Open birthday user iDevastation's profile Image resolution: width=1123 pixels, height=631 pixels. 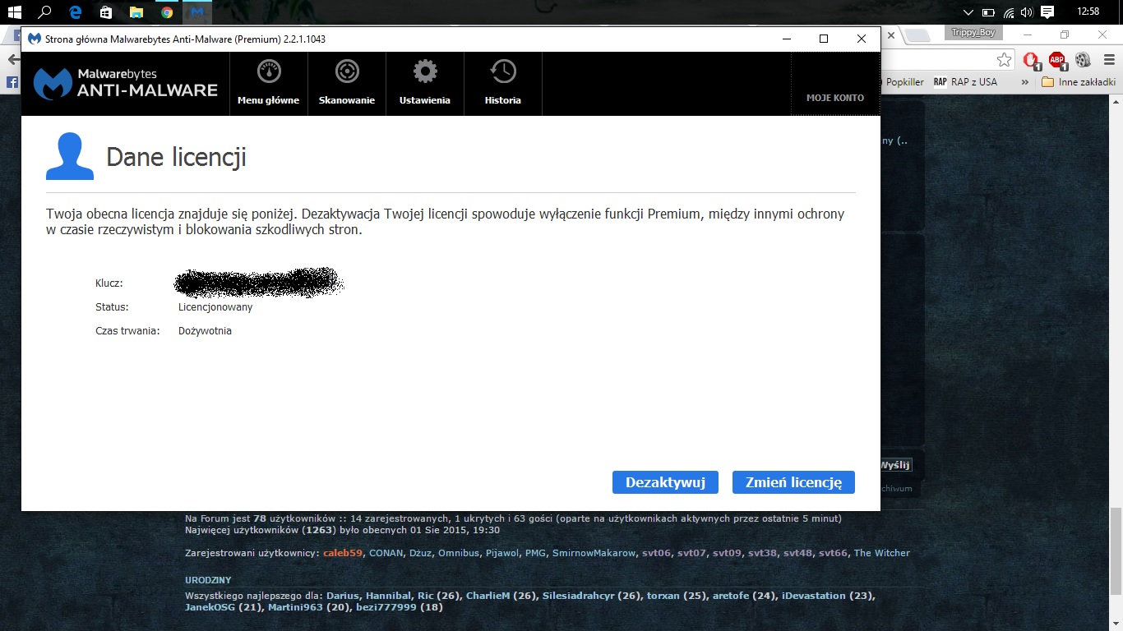813,596
